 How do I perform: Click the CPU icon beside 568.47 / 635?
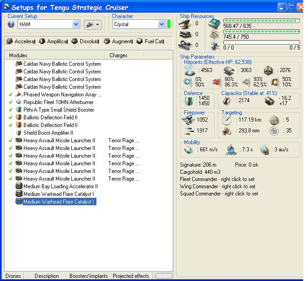214,24
